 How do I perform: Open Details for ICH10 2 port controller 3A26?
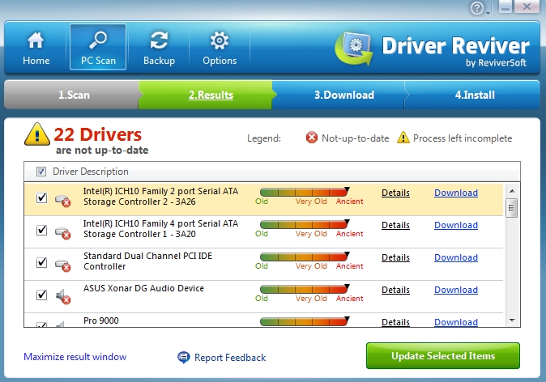point(395,193)
